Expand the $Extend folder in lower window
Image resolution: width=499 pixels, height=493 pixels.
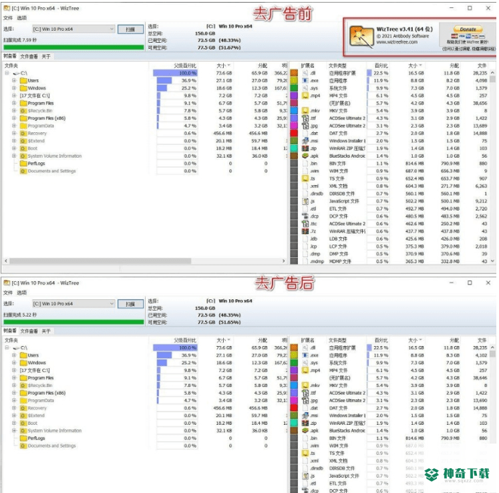[14, 416]
